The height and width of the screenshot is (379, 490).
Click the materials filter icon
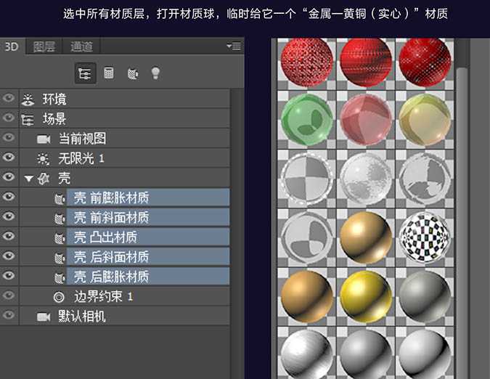click(133, 74)
